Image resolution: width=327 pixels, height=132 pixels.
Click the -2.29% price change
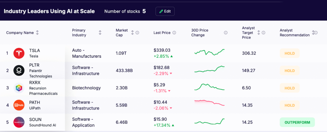(x=163, y=73)
